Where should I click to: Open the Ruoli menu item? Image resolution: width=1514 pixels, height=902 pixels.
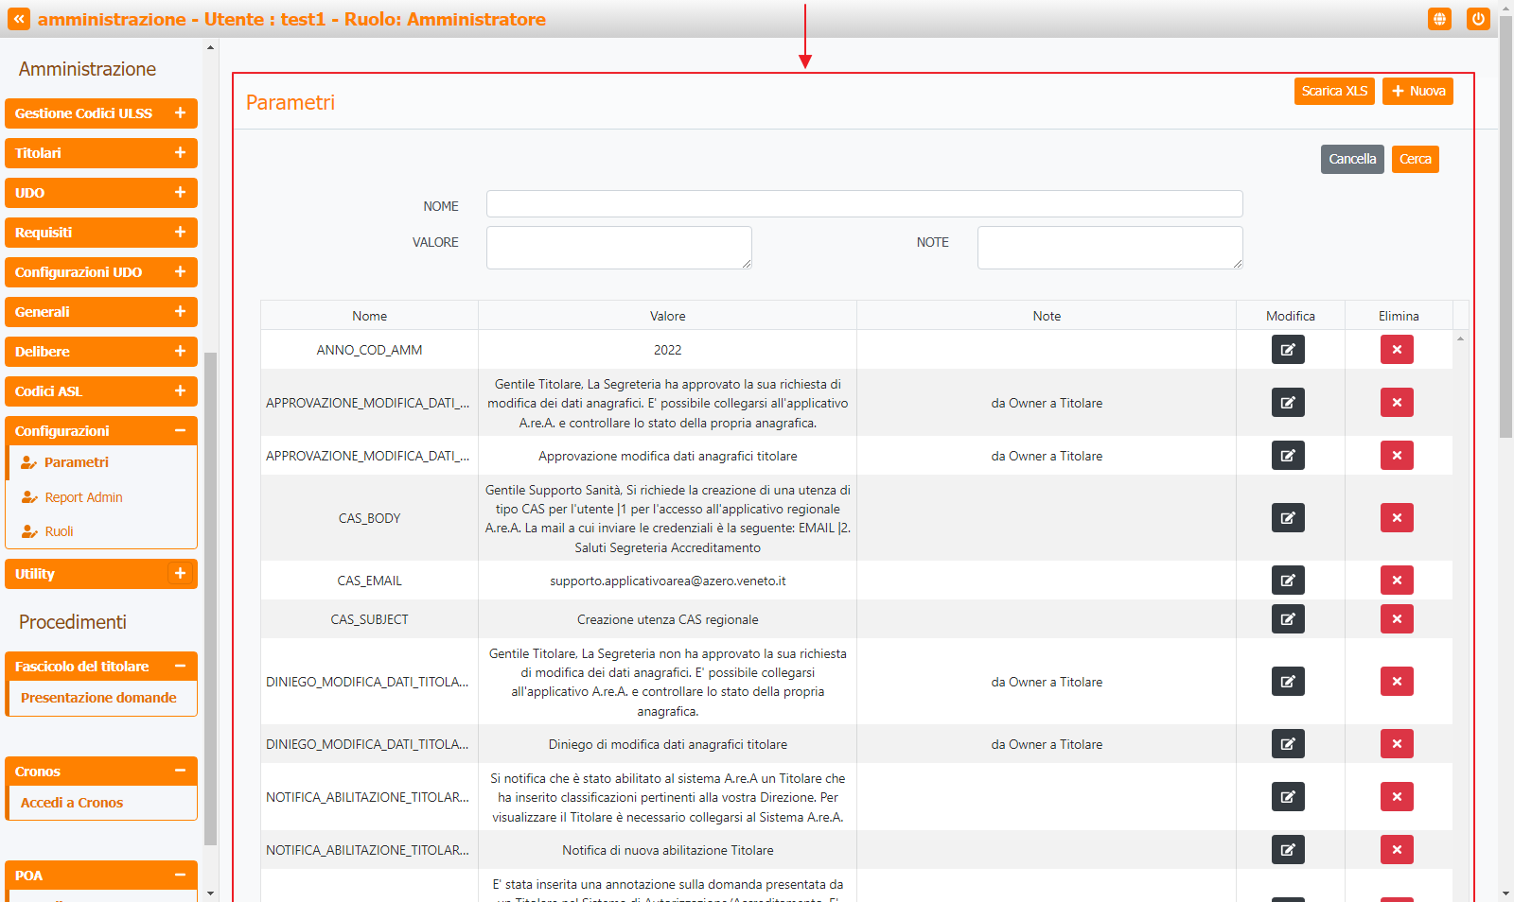(x=59, y=531)
